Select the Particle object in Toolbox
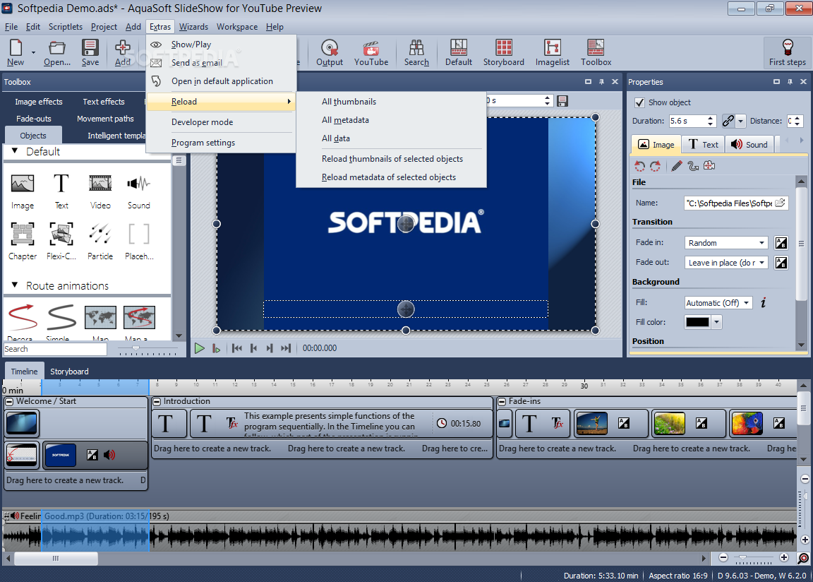This screenshot has height=582, width=813. pyautogui.click(x=100, y=241)
